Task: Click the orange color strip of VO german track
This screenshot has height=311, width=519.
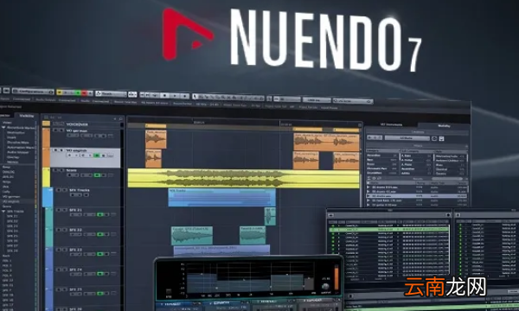Action: 46,137
